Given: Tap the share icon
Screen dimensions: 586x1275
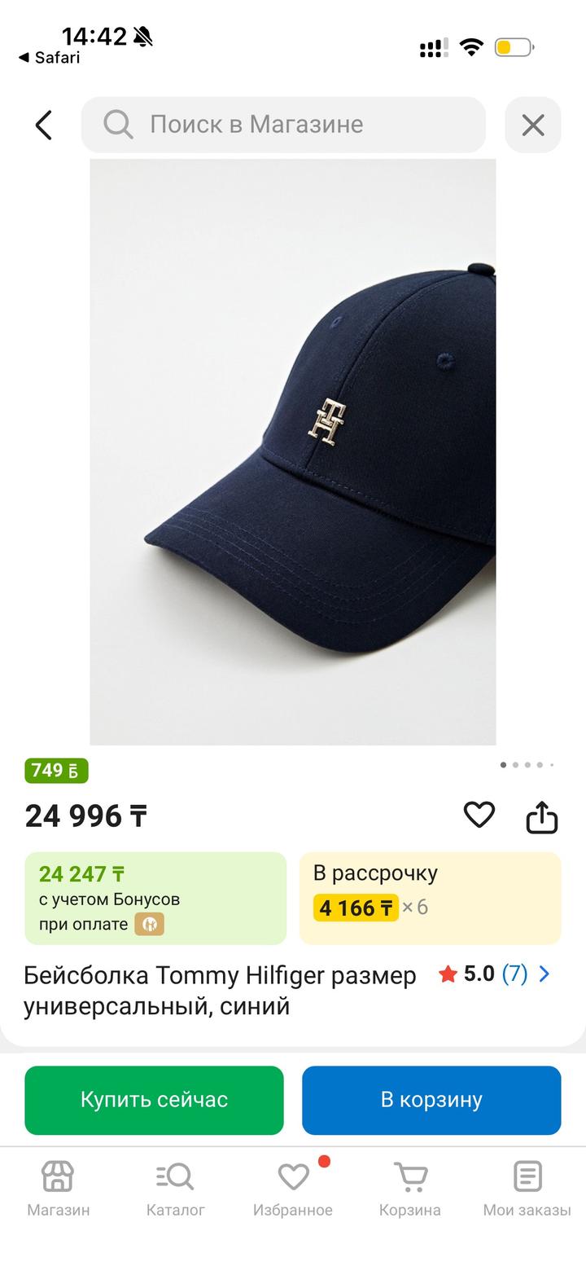Looking at the screenshot, I should point(541,816).
